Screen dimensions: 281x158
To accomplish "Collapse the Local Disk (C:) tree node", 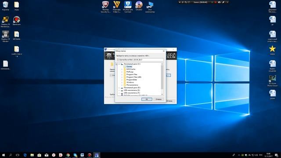I will (x=119, y=64).
